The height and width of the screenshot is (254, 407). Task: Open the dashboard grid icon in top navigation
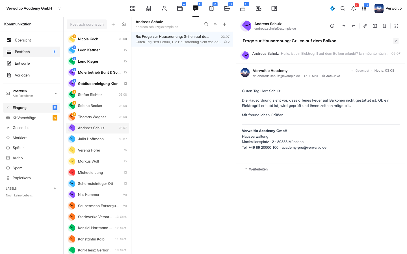(x=133, y=8)
